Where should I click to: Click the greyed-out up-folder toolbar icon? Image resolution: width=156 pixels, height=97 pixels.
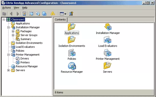[x=4, y=14]
